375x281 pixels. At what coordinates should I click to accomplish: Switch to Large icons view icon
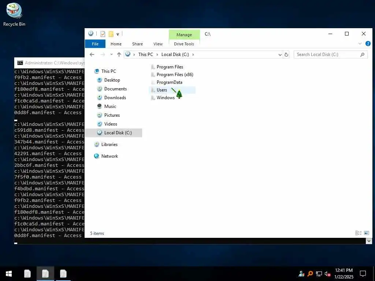[366, 233]
